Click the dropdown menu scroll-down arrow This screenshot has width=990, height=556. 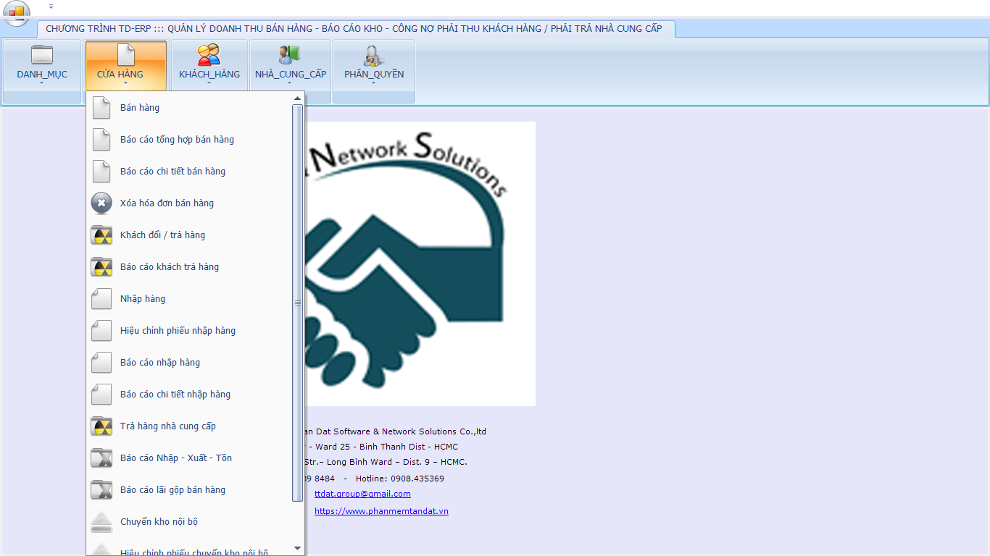pos(297,548)
